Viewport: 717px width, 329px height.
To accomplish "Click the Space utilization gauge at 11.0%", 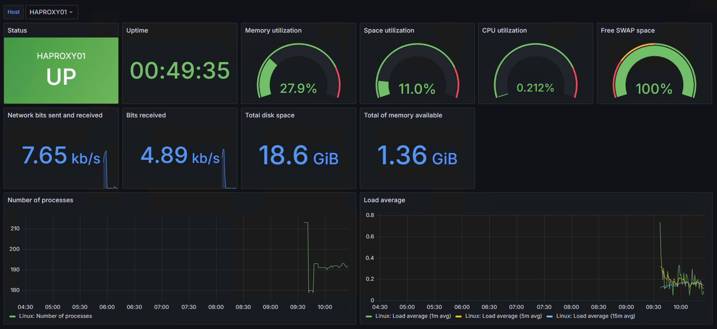I will [417, 71].
